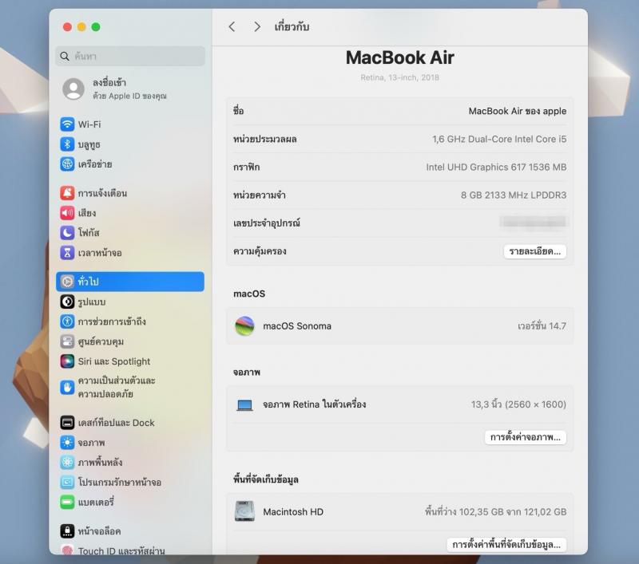639x564 pixels.
Task: Click the Notifications (การแจ้งเตือน) bell icon
Action: 67,193
